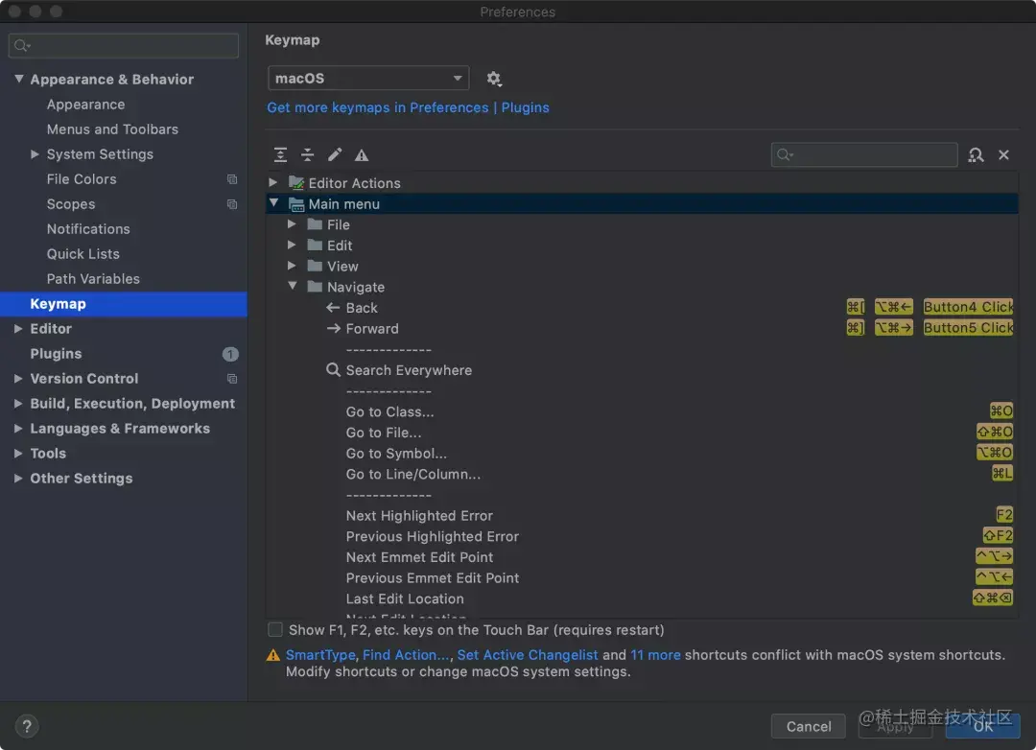The width and height of the screenshot is (1036, 750).
Task: Collapse the Main menu tree node
Action: coord(273,203)
